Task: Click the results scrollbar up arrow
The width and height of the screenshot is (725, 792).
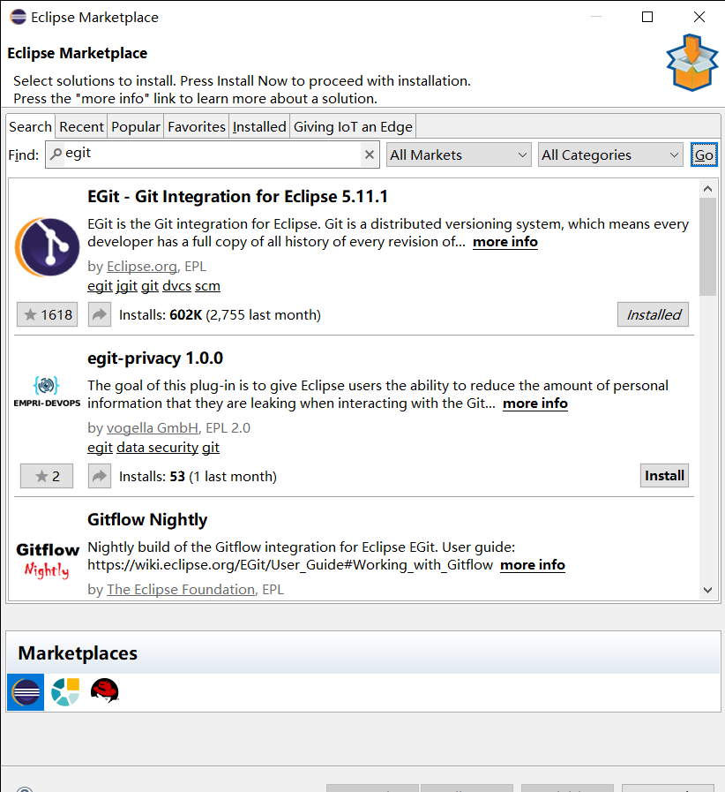Action: point(708,188)
